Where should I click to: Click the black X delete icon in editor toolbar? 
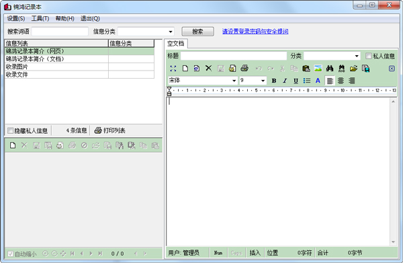coord(208,69)
